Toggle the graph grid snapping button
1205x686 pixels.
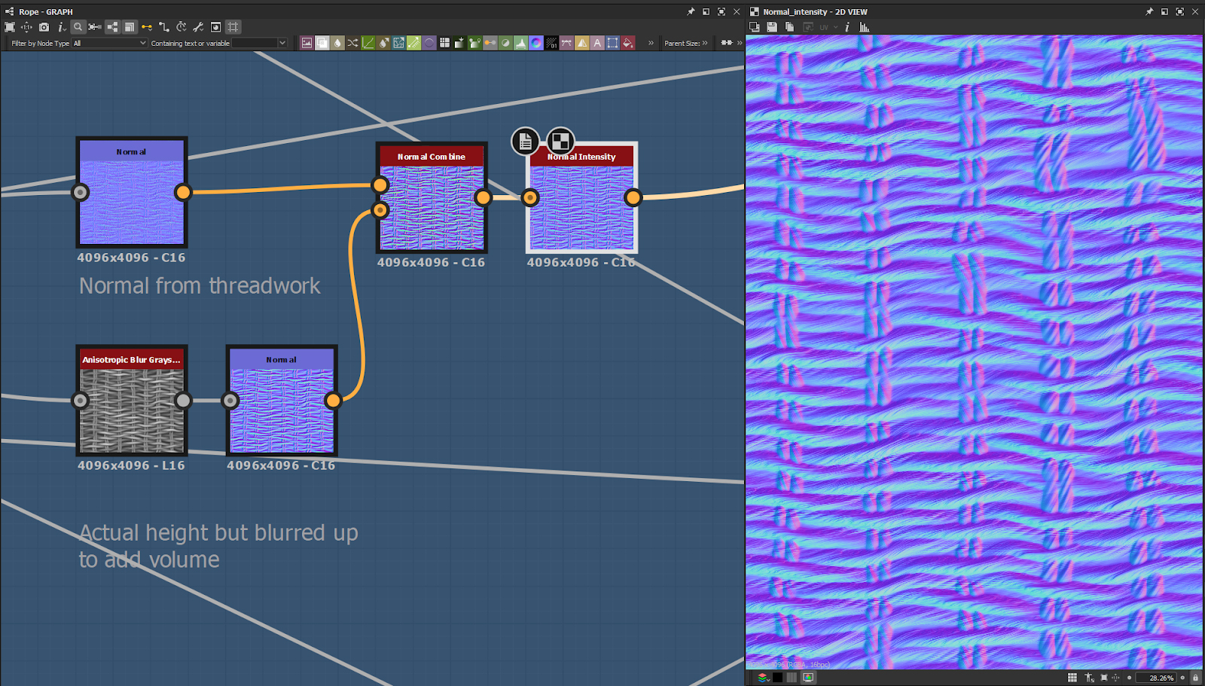(x=233, y=27)
